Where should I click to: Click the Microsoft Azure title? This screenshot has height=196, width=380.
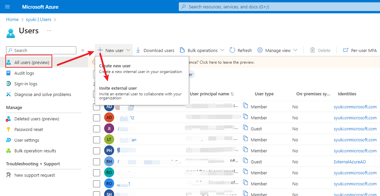pos(40,7)
